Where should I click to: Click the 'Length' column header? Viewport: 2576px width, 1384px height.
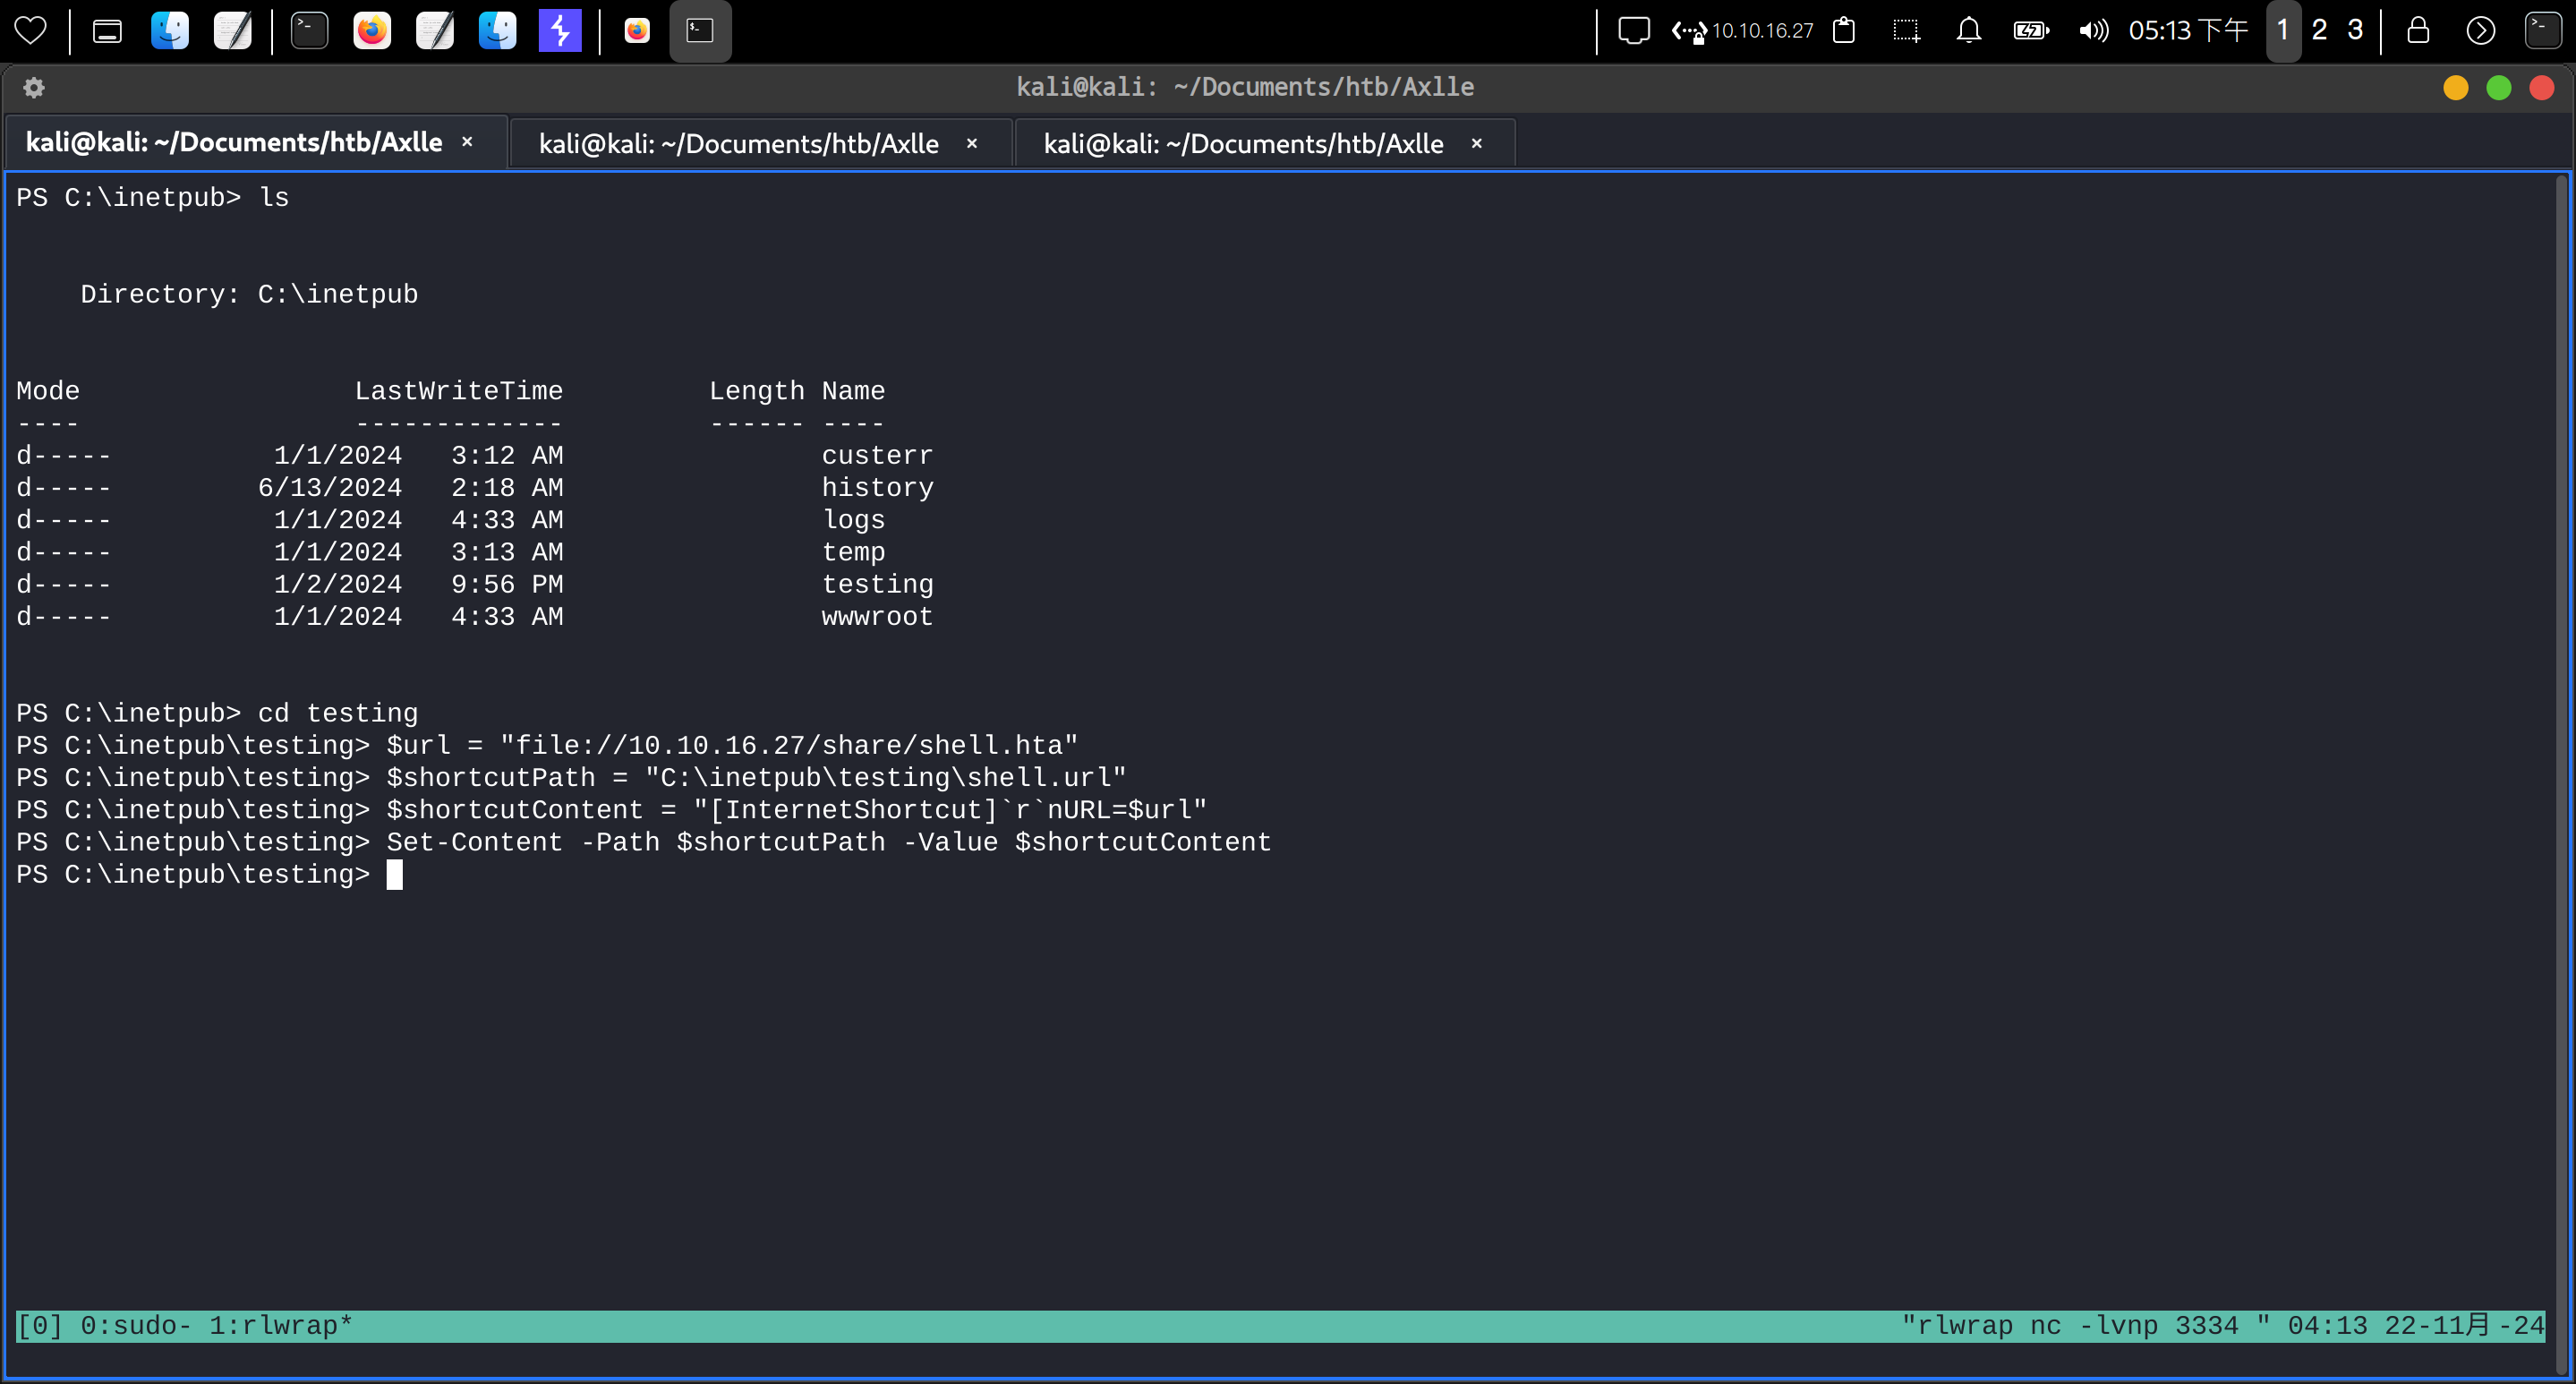pos(756,391)
